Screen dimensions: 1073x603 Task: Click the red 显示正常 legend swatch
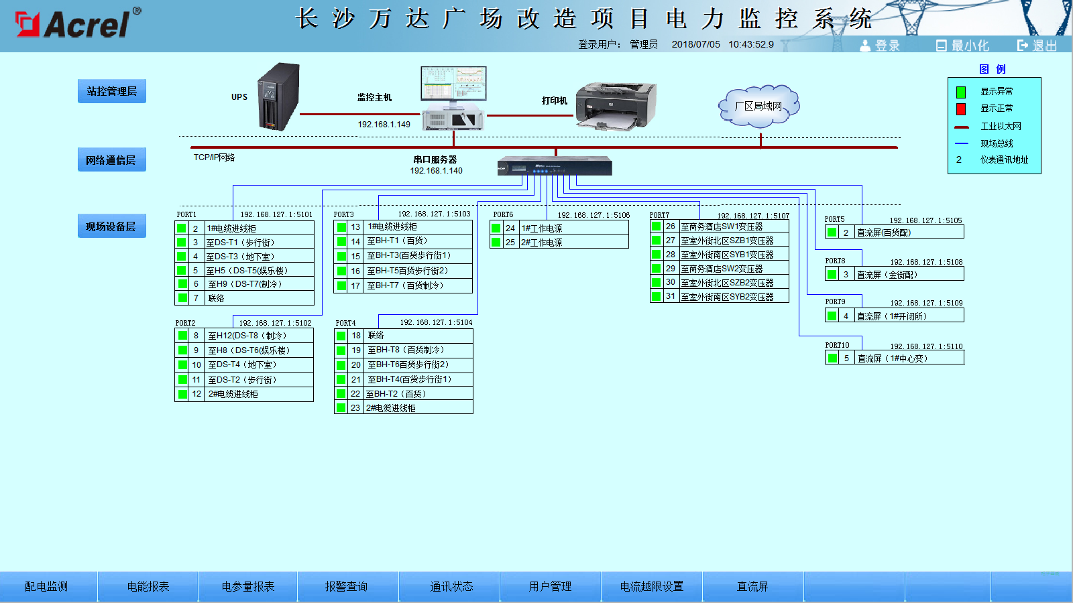pos(961,109)
